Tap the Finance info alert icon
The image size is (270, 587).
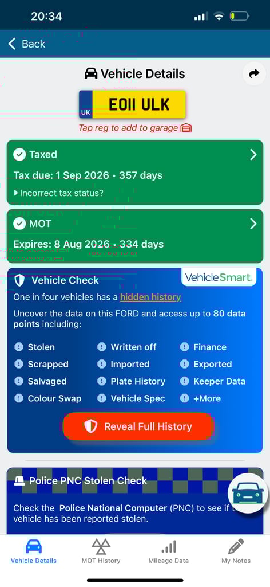(x=185, y=347)
